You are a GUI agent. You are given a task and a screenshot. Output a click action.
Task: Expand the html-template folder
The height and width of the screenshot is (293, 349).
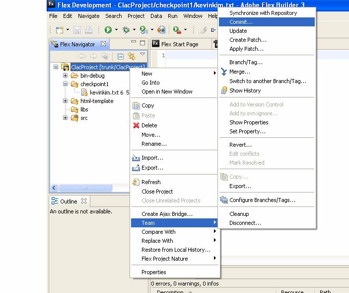[x=65, y=101]
